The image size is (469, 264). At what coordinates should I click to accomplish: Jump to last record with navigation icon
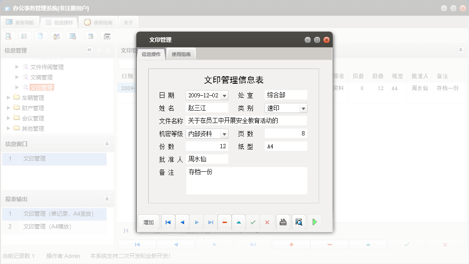click(210, 222)
